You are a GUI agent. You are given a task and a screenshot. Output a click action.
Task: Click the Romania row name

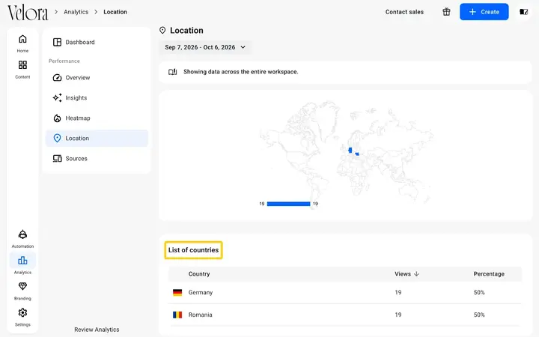[x=200, y=315]
